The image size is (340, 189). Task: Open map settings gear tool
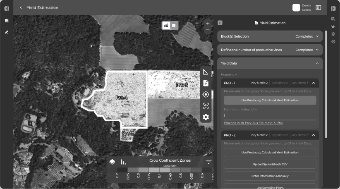pos(206,117)
